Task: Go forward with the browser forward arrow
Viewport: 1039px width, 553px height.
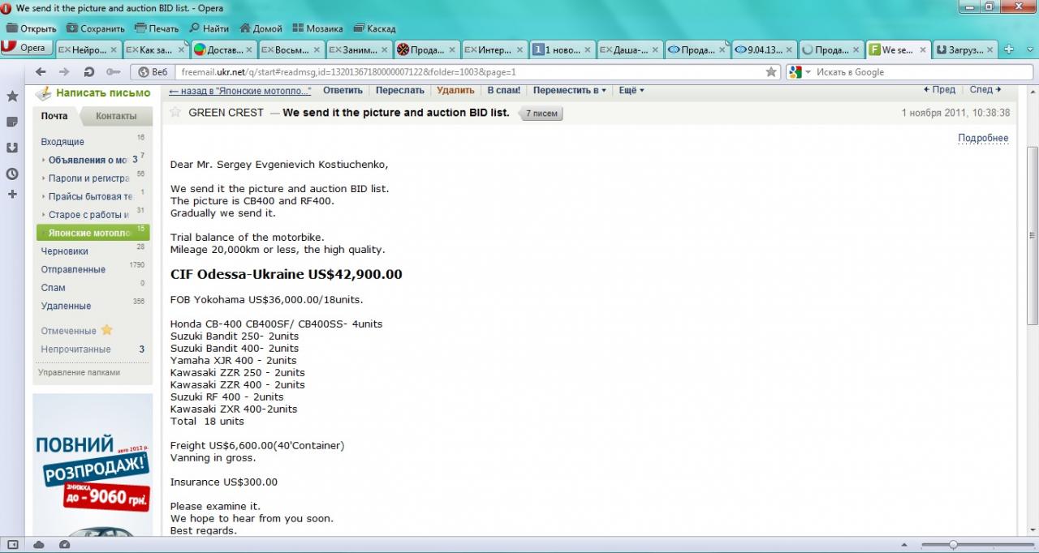Action: click(x=63, y=72)
